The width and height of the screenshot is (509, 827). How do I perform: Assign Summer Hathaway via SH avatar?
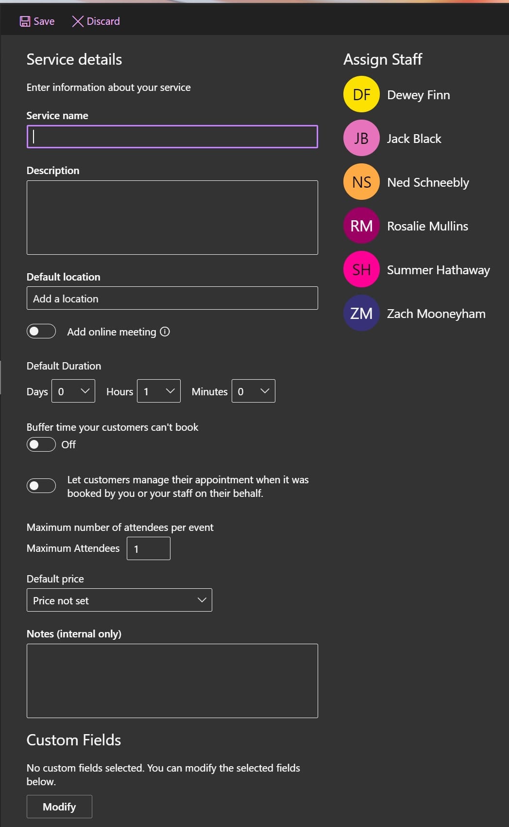tap(361, 269)
